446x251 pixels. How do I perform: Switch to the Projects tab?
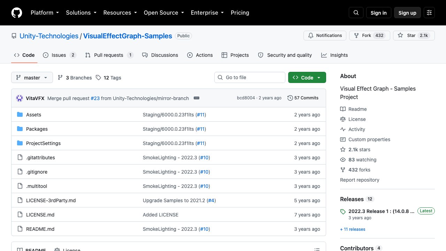coord(235,55)
